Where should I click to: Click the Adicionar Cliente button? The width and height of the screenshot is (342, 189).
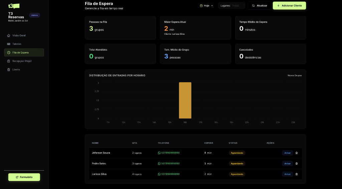coord(289,6)
